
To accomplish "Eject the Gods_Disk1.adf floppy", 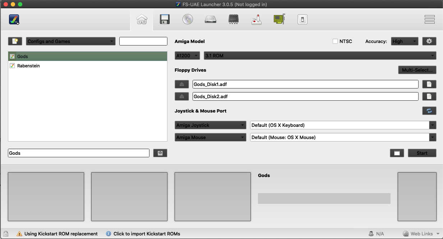I will coord(182,84).
